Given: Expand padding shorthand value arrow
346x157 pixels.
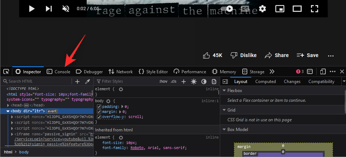Looking at the screenshot, I should [123, 106].
